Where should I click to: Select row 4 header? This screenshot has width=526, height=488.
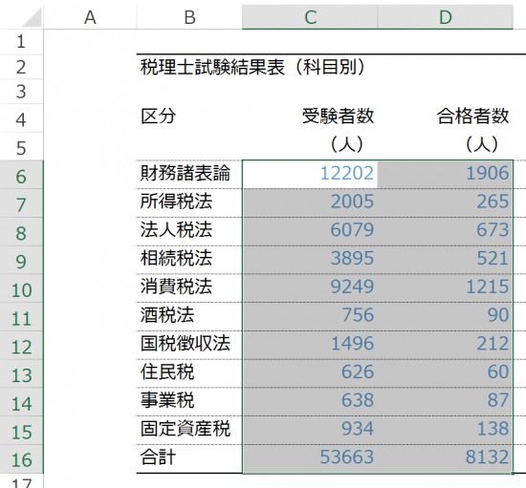[21, 118]
